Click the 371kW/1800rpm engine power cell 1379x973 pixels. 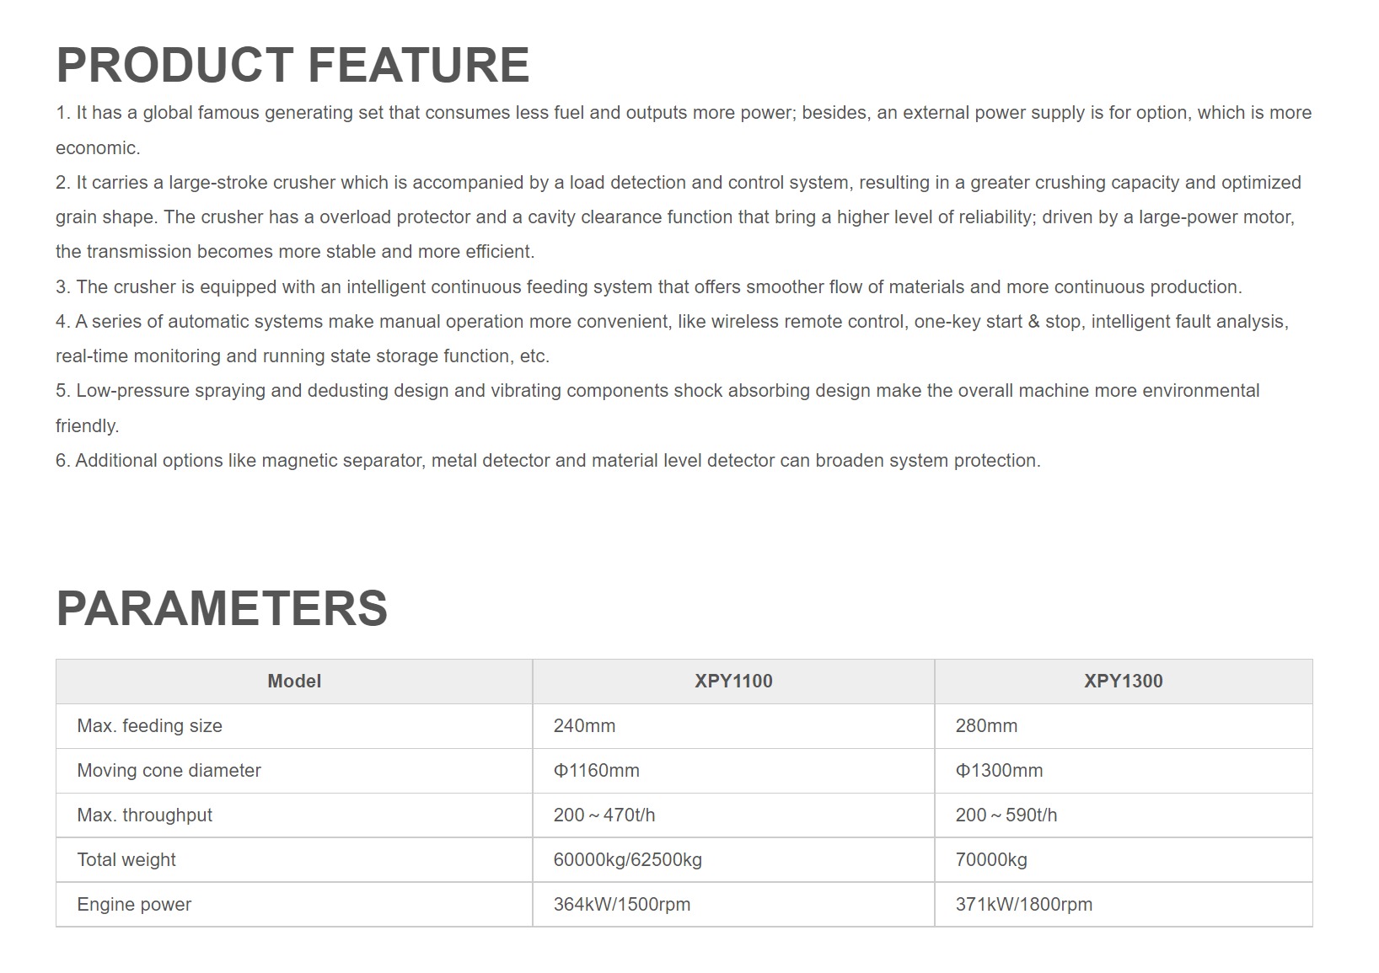pos(1023,905)
